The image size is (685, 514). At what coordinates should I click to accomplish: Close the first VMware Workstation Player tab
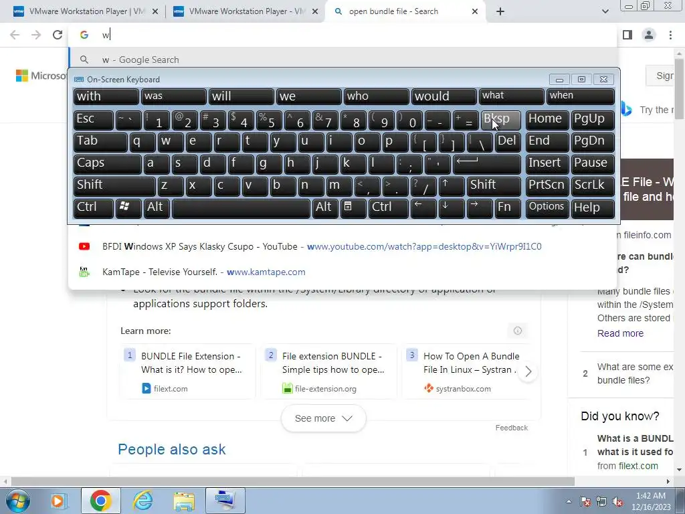tap(155, 11)
